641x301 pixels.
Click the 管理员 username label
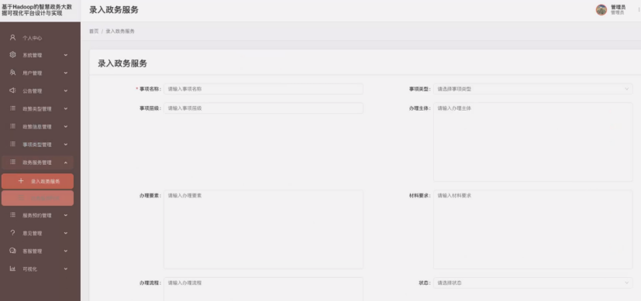tap(618, 7)
